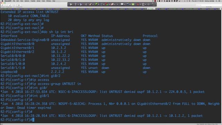Choose the text annotation tool
Viewport: 222px width, 125px height.
[101, 5]
